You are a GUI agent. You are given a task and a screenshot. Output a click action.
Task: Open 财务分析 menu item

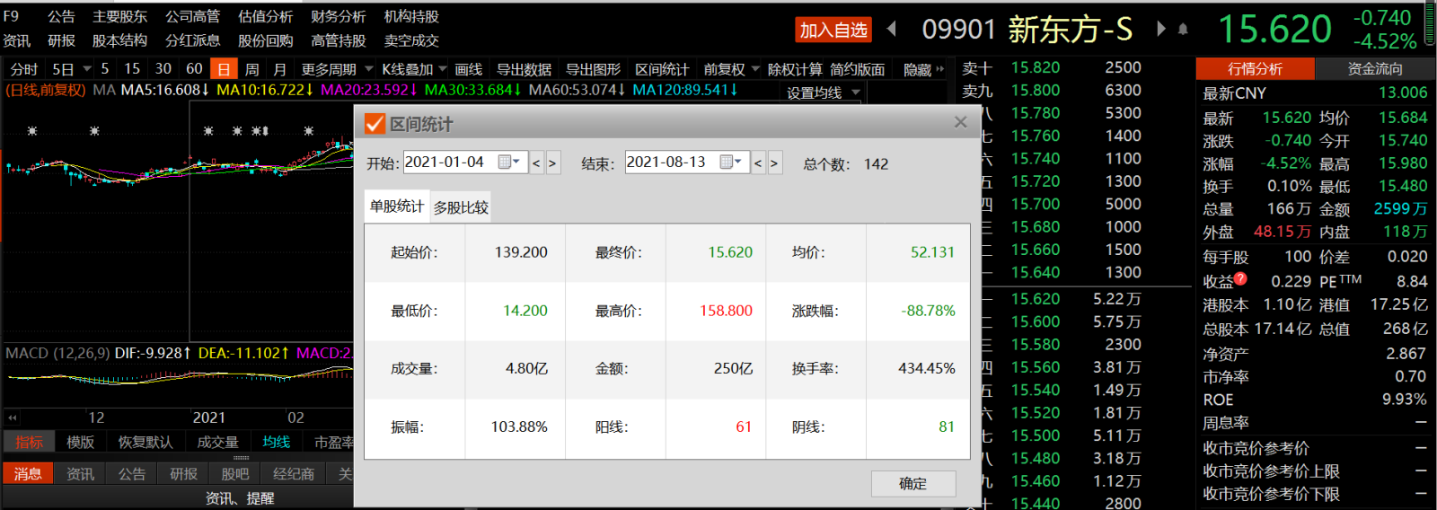click(338, 16)
